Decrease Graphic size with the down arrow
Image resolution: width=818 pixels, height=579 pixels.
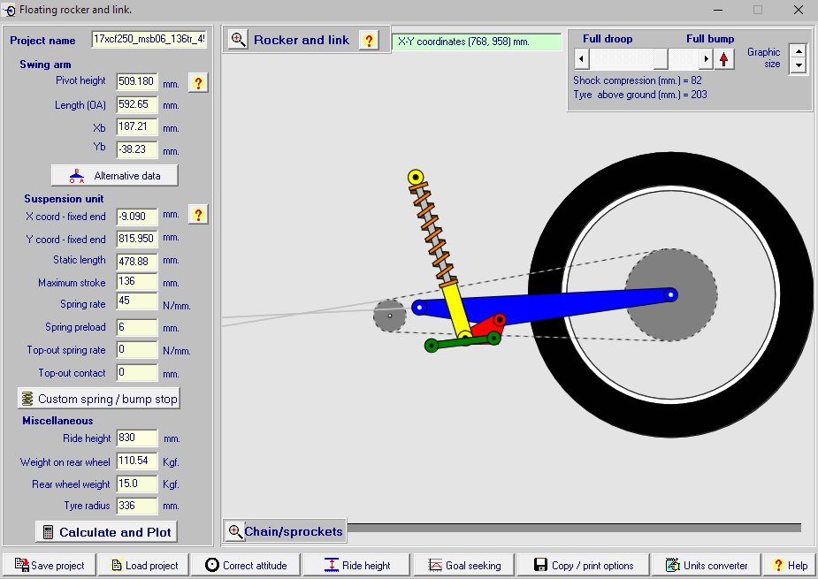pos(799,66)
